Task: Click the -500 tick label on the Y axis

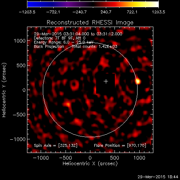Action: 19,114
